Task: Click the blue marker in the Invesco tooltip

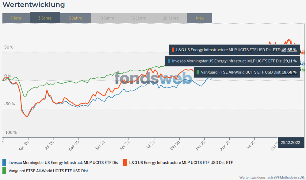Action: (x=169, y=61)
